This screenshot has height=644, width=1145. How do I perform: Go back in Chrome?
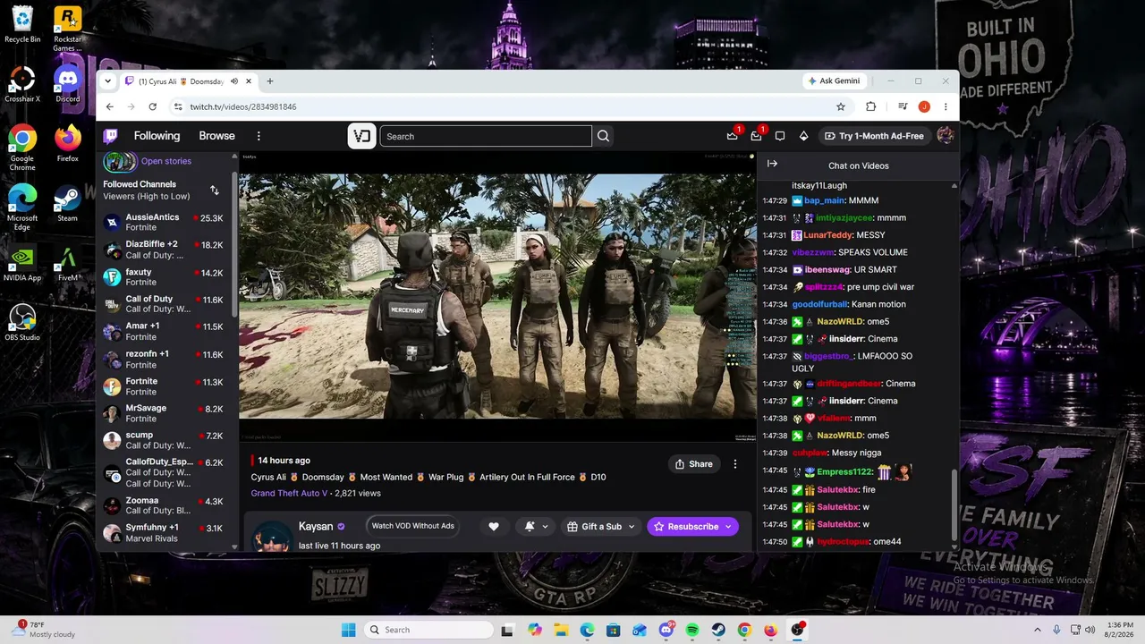coord(110,106)
